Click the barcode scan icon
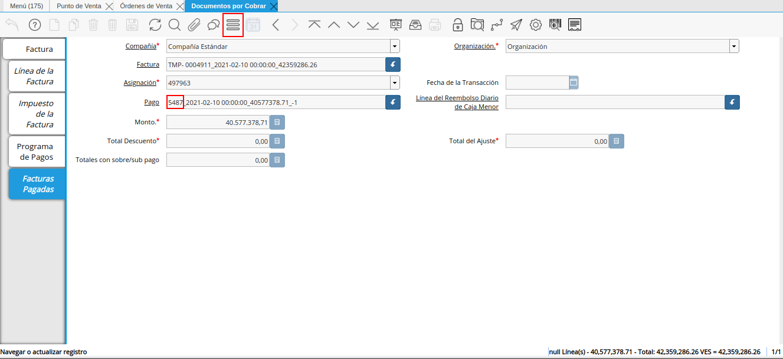The height and width of the screenshot is (359, 783). point(555,25)
